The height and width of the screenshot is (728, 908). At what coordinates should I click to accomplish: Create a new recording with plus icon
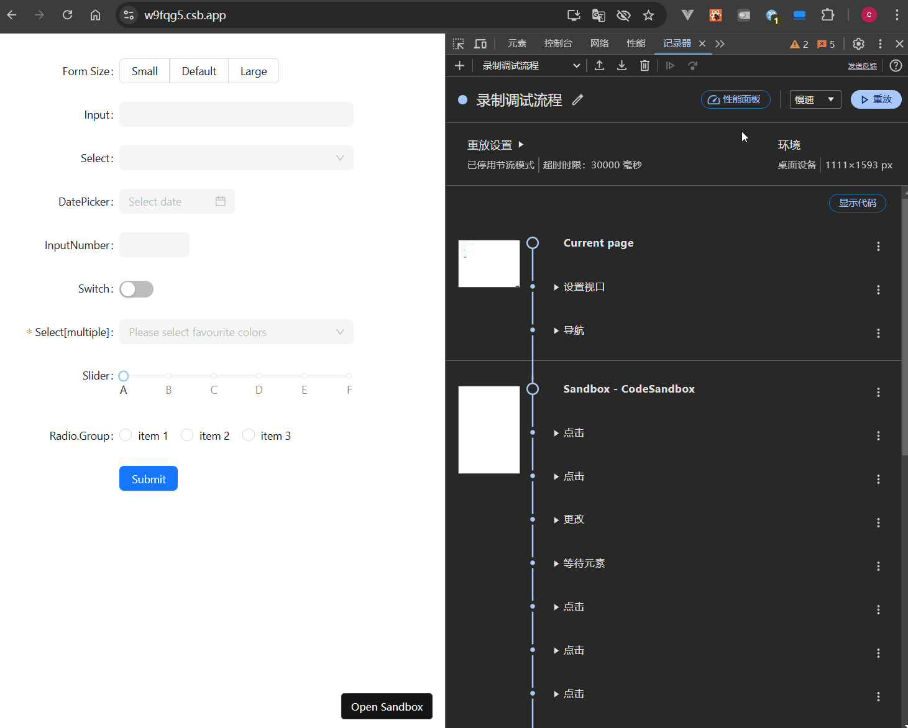click(460, 65)
